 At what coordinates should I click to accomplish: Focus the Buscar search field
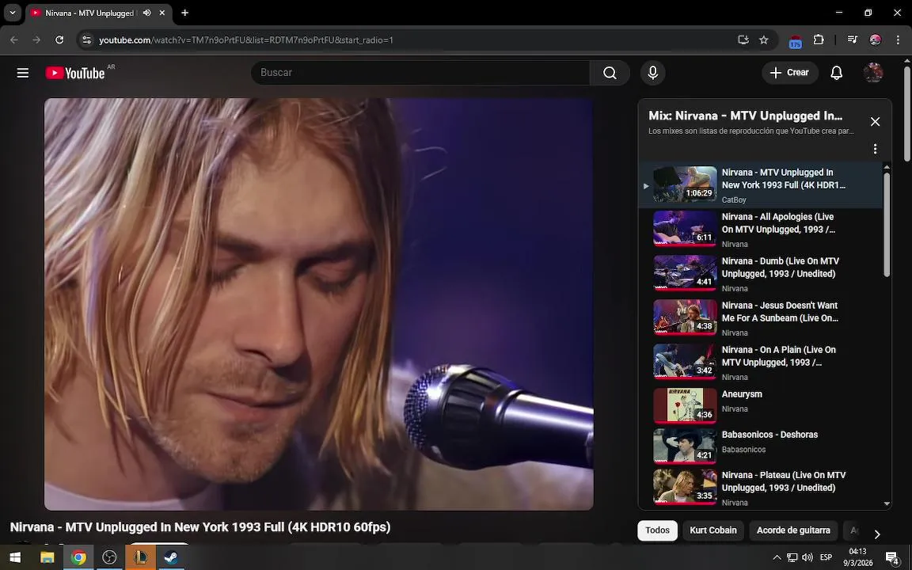coord(420,73)
